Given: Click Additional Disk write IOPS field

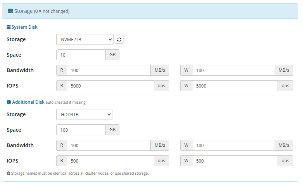Looking at the screenshot, I should (x=234, y=161).
